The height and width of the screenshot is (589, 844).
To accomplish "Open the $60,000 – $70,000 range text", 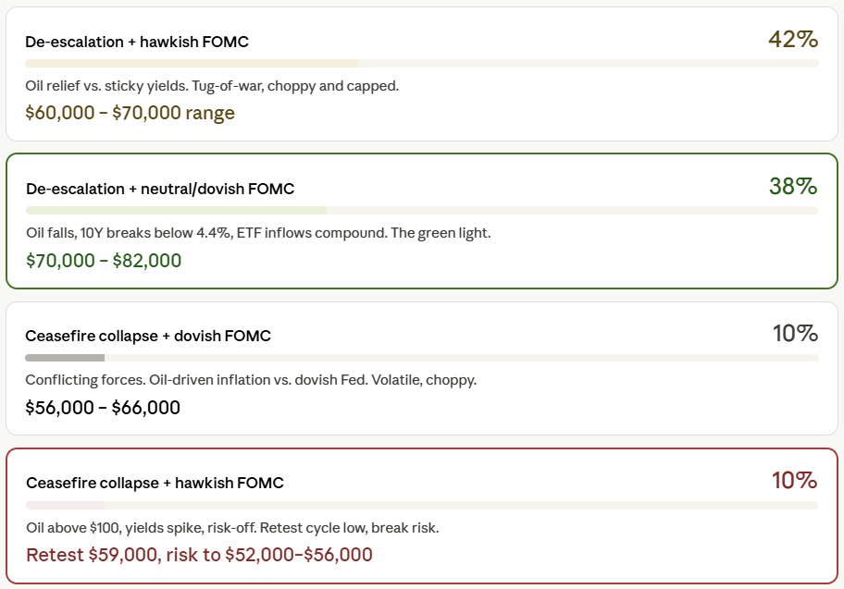I will [130, 113].
